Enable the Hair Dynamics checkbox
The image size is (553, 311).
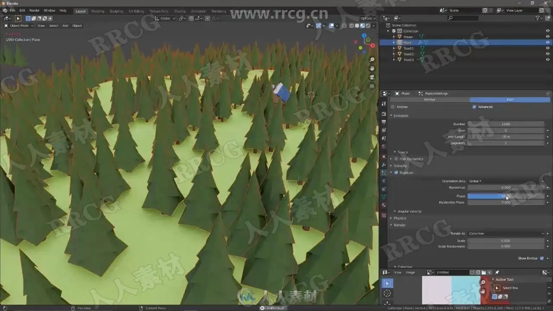396,159
